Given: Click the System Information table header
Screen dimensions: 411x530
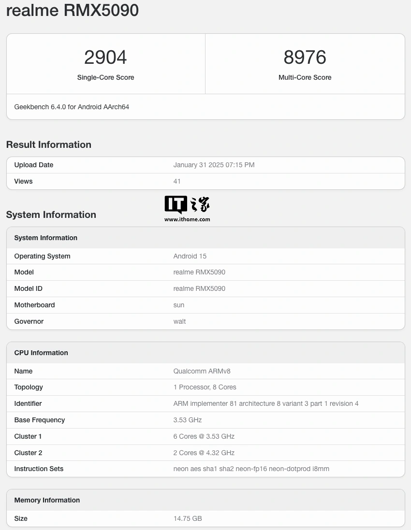Looking at the screenshot, I should click(x=46, y=238).
